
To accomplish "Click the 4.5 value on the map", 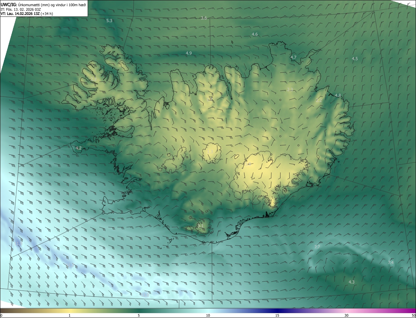I will tap(355, 59).
